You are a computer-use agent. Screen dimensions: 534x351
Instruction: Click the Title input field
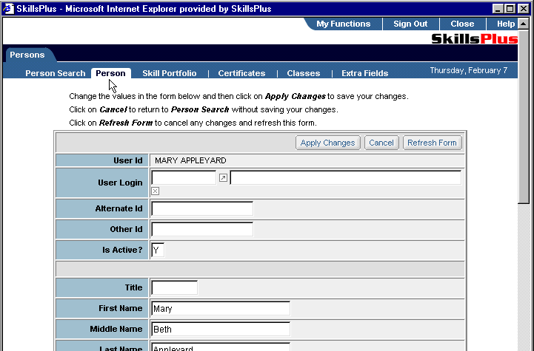(174, 287)
